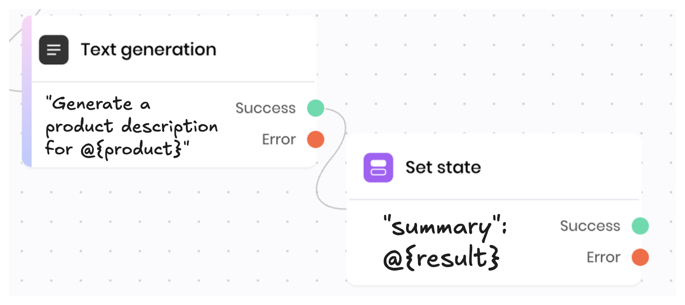Select the @{product} placeholder in the prompt
Viewport: 685px width, 305px height.
(131, 149)
